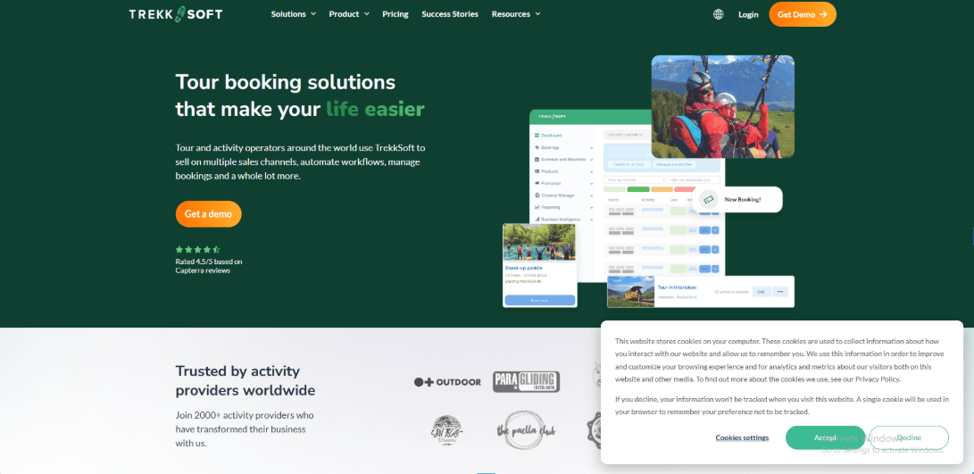Click the Channel Manager icon in preview sidebar
This screenshot has width=974, height=474.
point(537,195)
